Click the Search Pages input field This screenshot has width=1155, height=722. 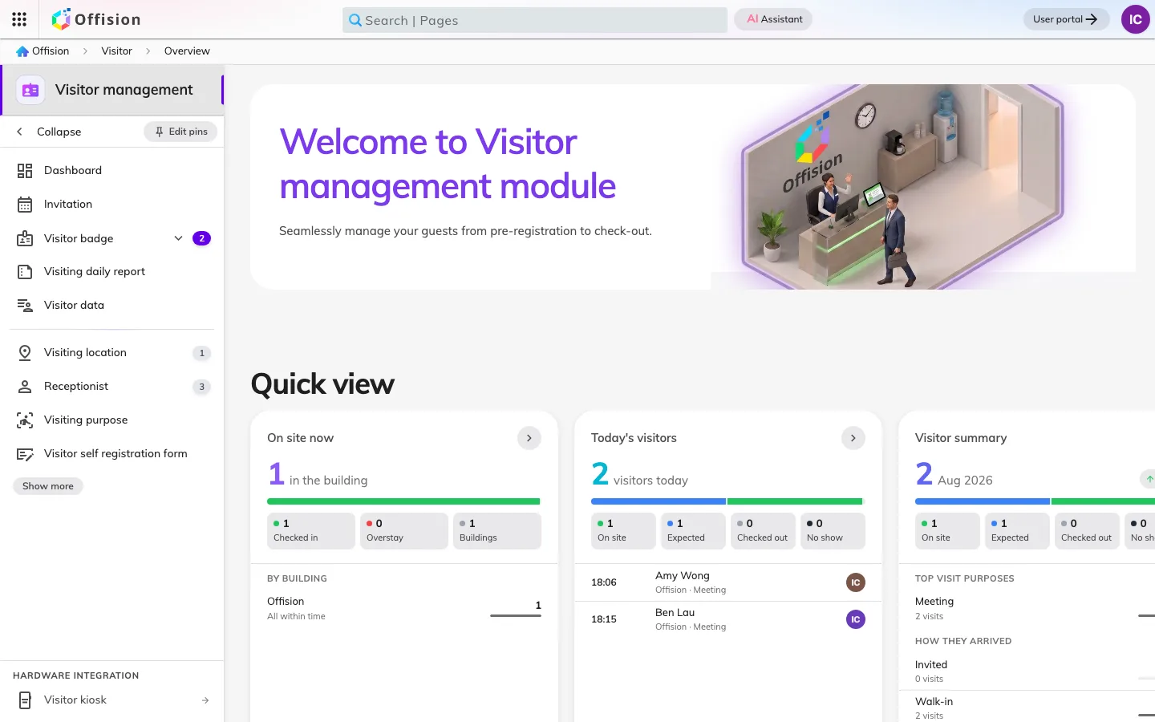(x=535, y=20)
